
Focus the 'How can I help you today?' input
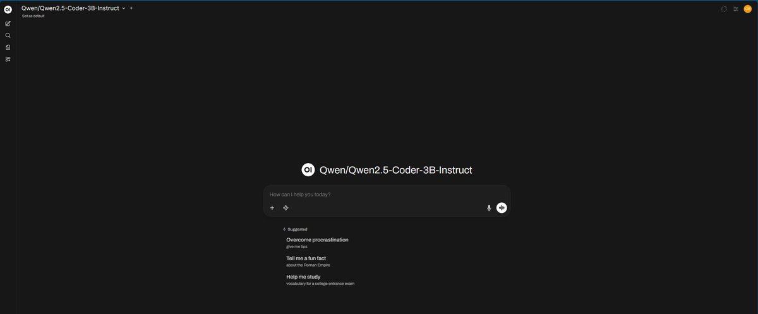pos(387,194)
